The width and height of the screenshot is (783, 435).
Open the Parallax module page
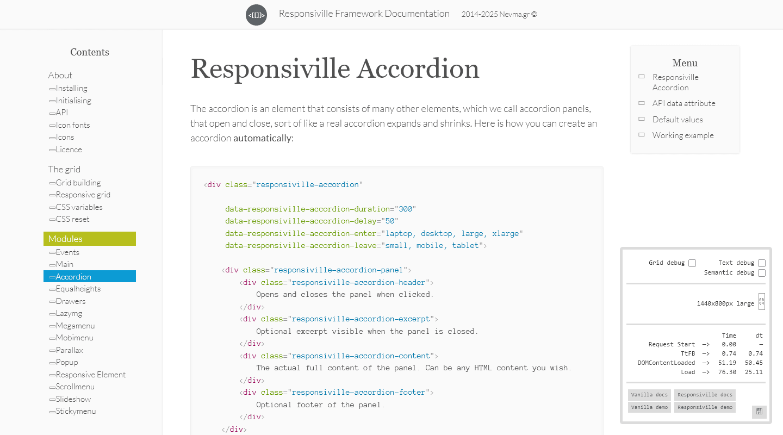(69, 350)
